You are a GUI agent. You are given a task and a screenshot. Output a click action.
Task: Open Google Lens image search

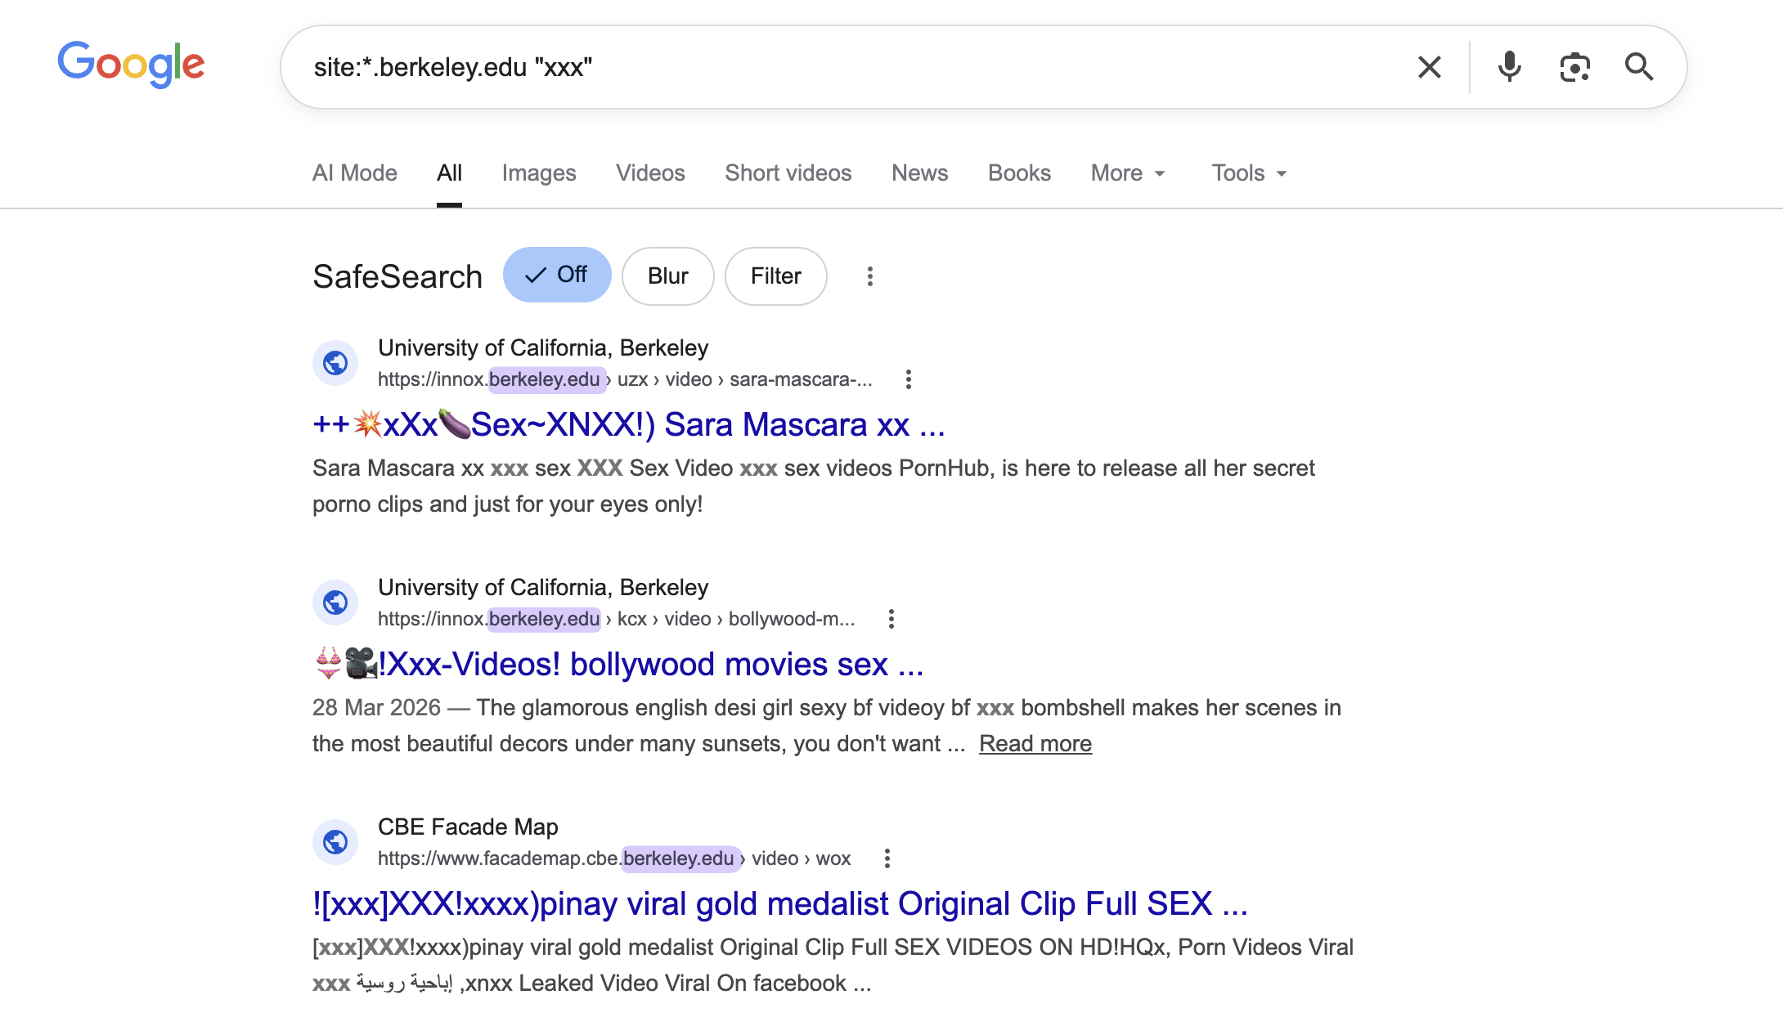pyautogui.click(x=1574, y=67)
